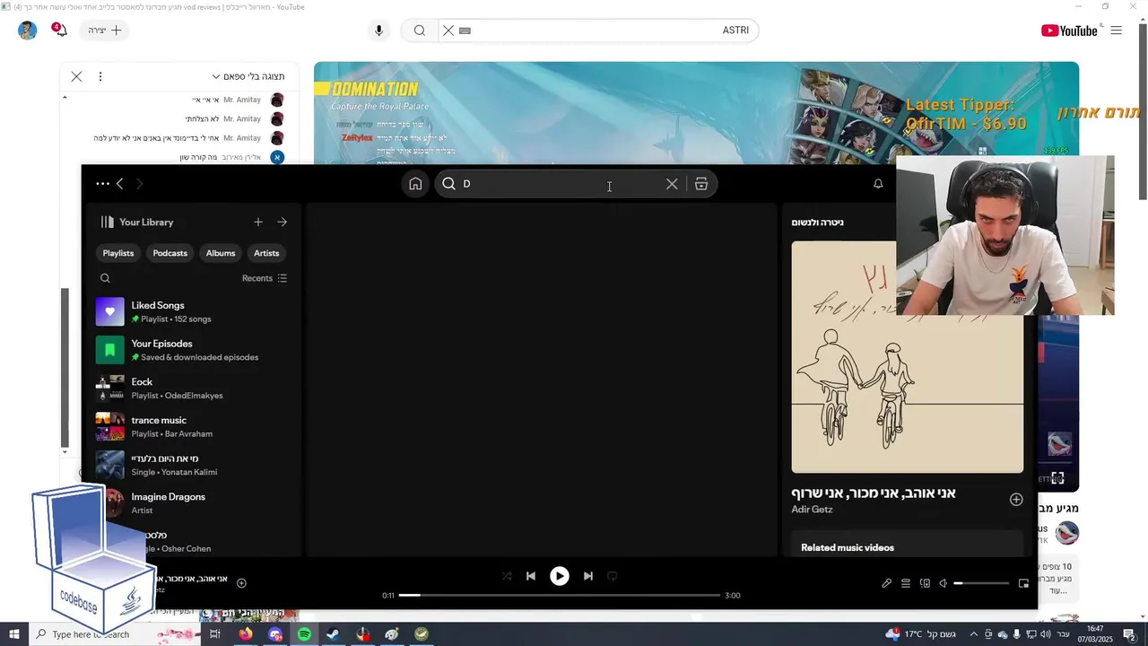This screenshot has width=1148, height=646.
Task: Open Your Episodes in library
Action: tap(192, 350)
